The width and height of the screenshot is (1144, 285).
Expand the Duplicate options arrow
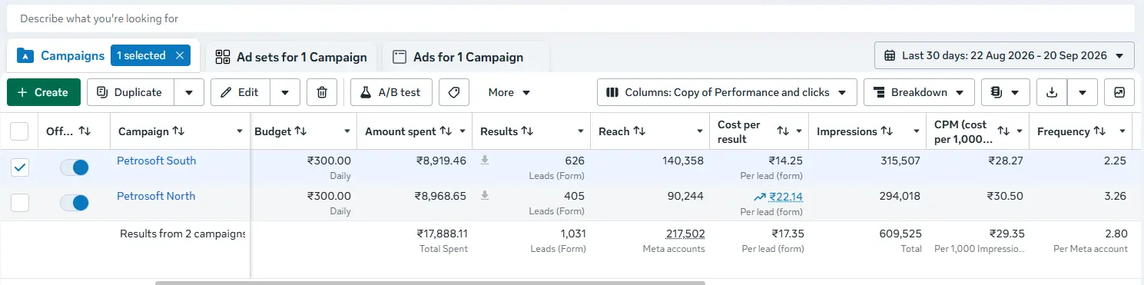(189, 92)
